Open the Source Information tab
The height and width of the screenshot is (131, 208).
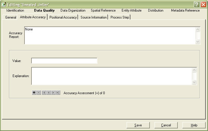coord(93,17)
